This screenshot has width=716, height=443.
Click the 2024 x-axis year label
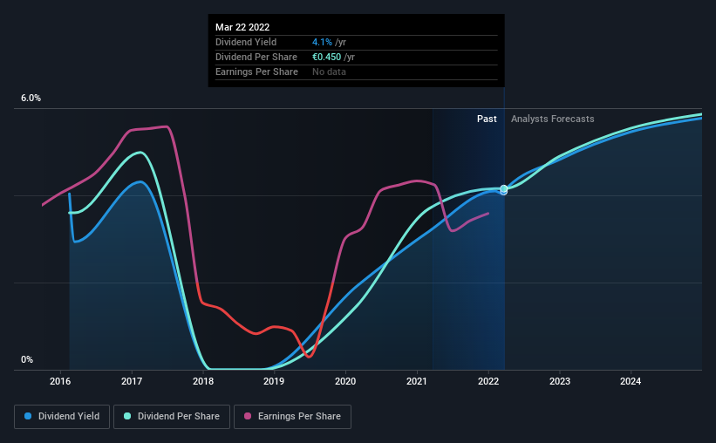631,381
